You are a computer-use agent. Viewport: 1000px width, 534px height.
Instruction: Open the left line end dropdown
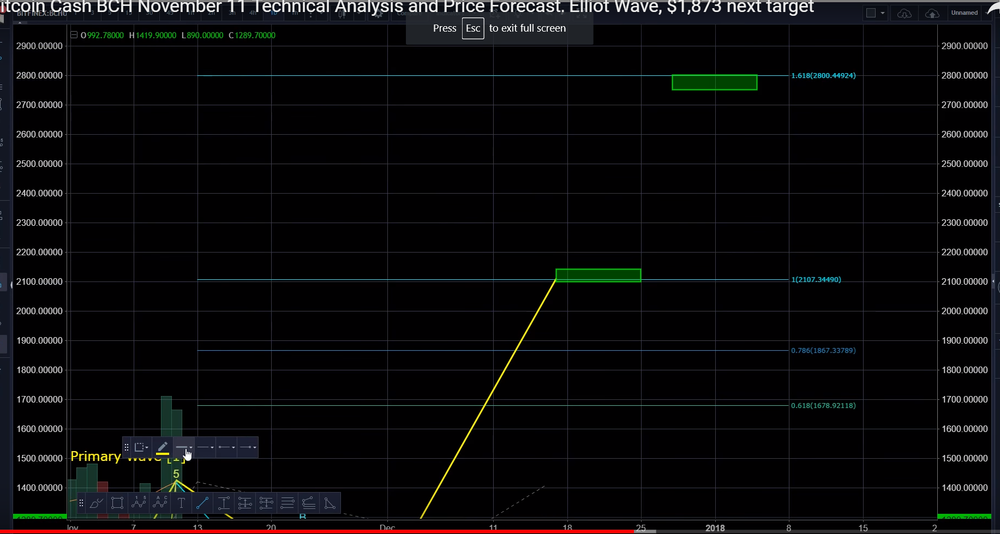point(226,447)
